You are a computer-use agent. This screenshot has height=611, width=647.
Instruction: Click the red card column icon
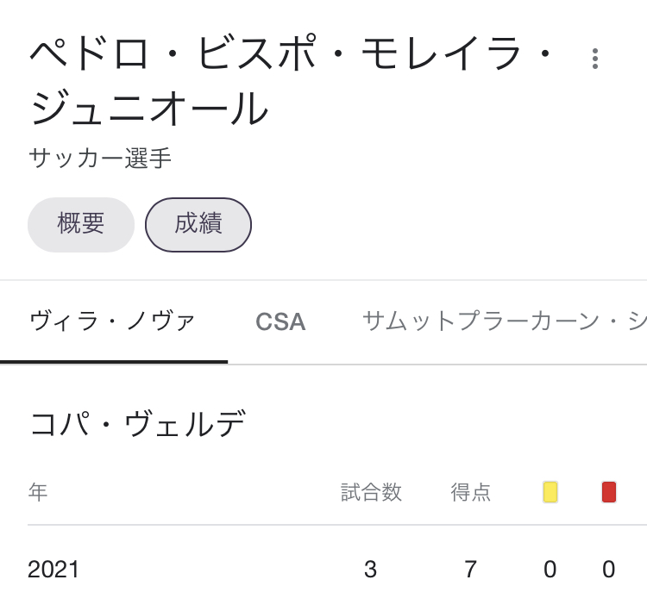click(x=609, y=492)
